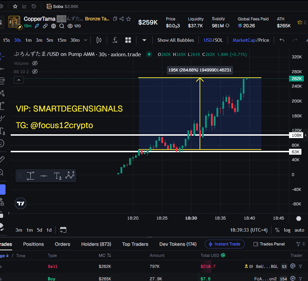Image resolution: width=308 pixels, height=281 pixels.
Task: Click the favorites star icon in top bar
Action: [x=15, y=7]
